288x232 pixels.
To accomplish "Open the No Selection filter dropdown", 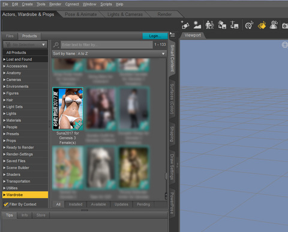I will (25, 44).
